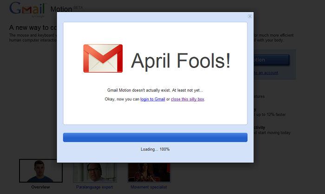
Task: Open the 'login to Gmail' link
Action: tap(153, 99)
